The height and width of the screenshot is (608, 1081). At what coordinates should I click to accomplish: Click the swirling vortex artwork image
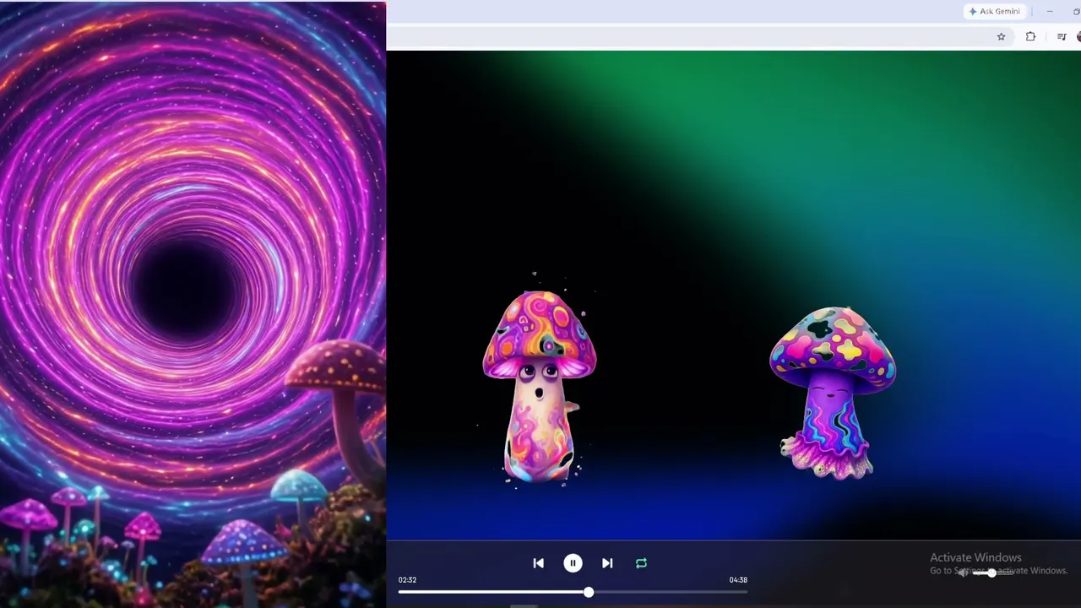(193, 304)
